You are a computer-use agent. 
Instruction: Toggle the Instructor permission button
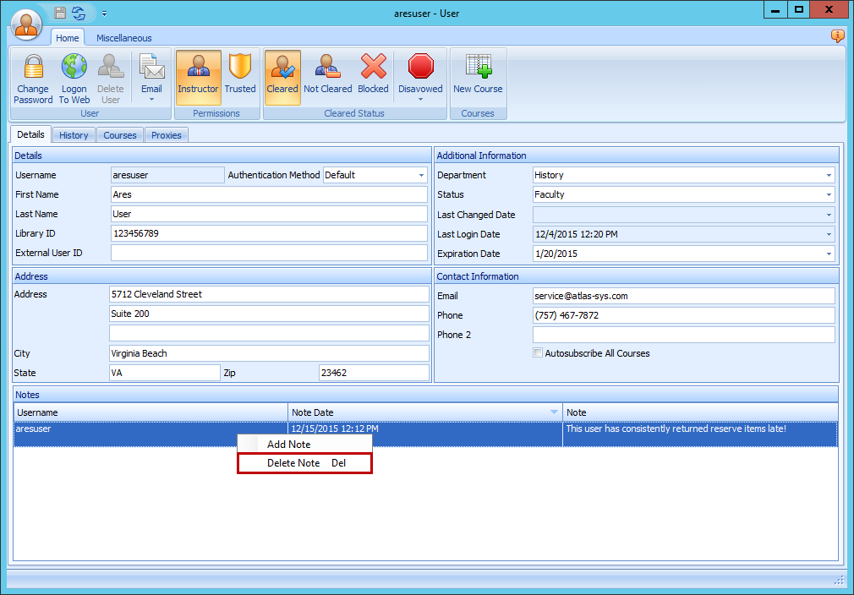tap(198, 77)
